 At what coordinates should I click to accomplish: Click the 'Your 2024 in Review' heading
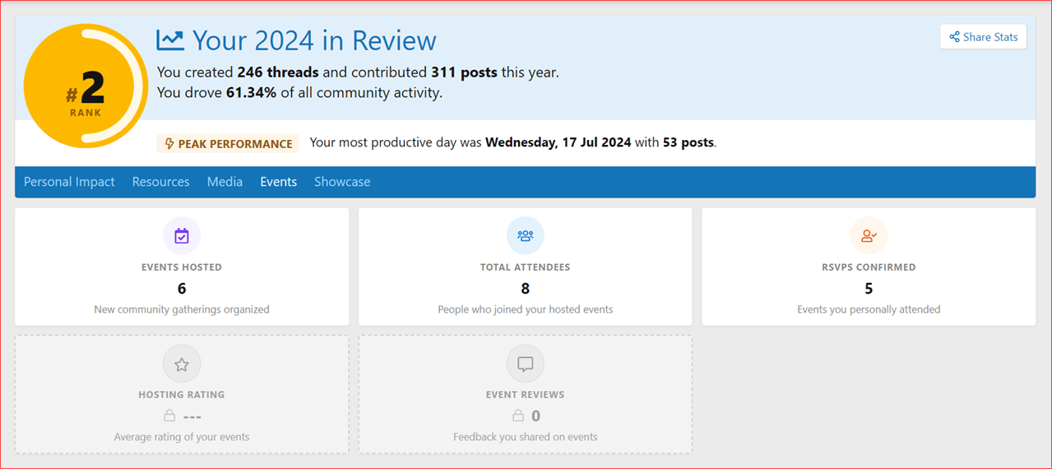click(314, 40)
